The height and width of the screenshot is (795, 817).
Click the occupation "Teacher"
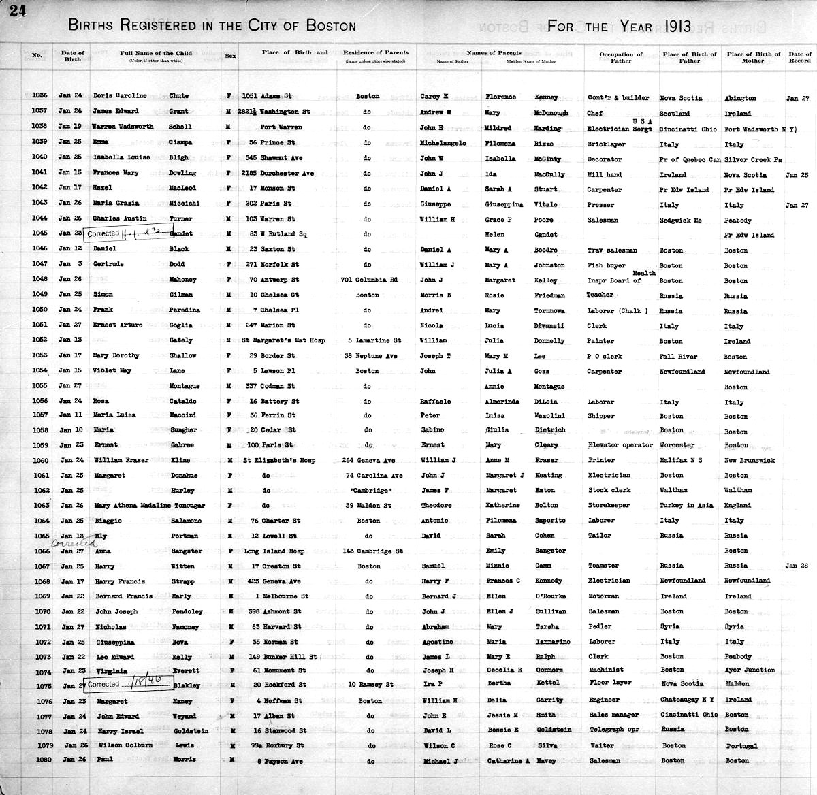(600, 295)
